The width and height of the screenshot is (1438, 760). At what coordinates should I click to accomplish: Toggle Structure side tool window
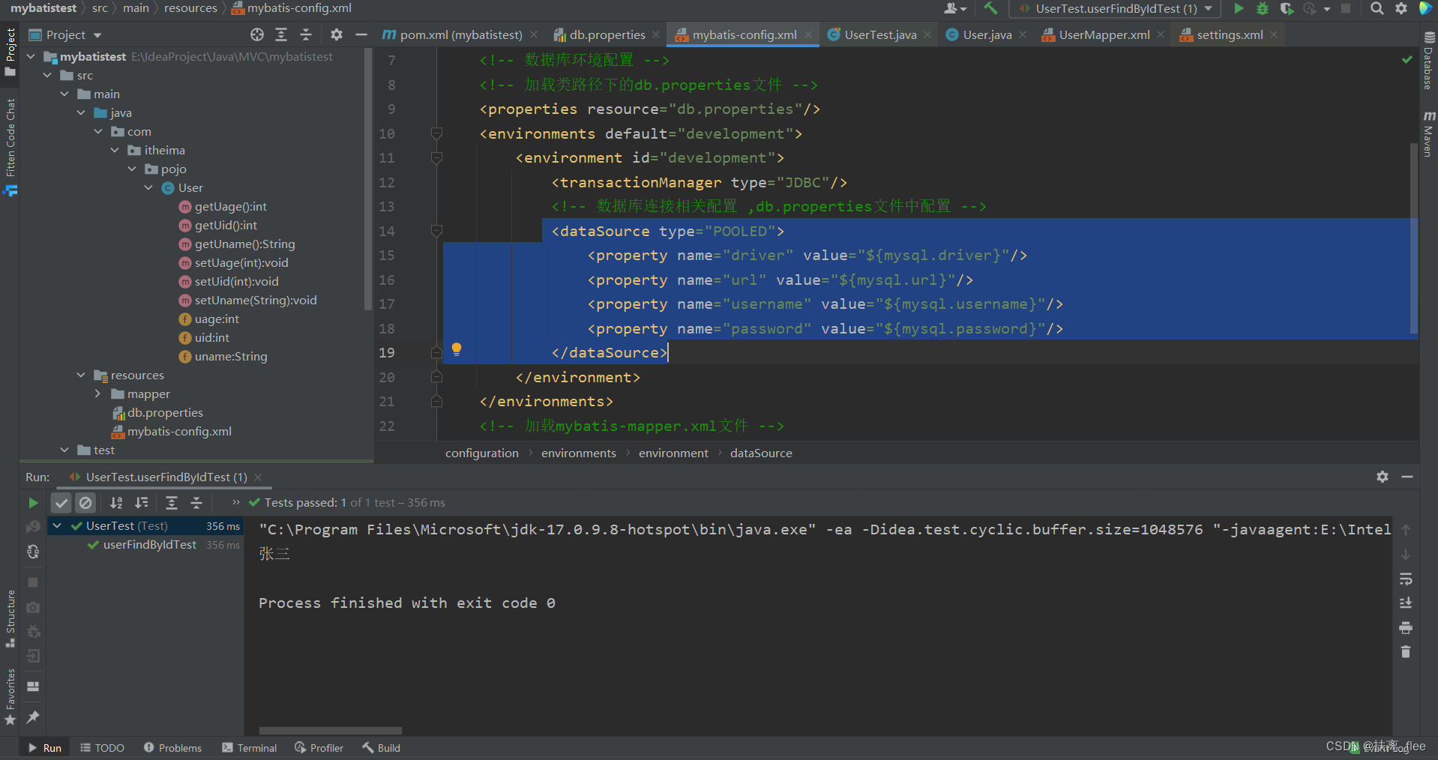click(x=10, y=619)
